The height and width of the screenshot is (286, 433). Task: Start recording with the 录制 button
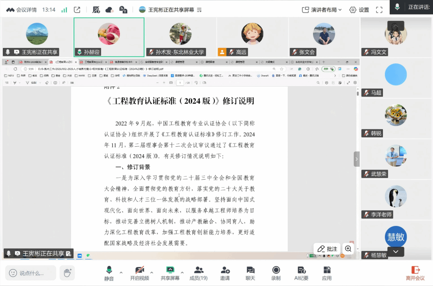coord(276,273)
